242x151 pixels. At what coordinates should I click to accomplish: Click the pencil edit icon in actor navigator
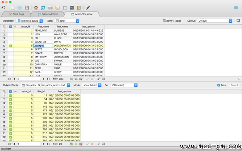point(99,79)
